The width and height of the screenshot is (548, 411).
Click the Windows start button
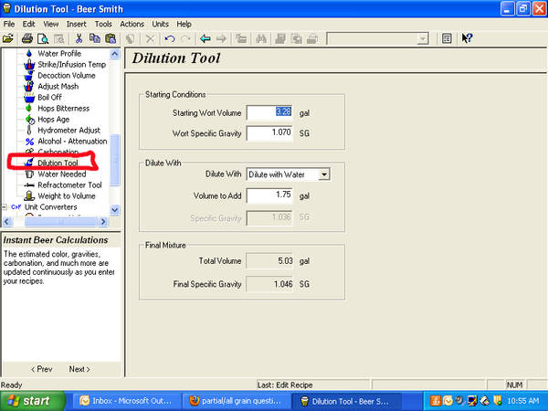pos(33,401)
